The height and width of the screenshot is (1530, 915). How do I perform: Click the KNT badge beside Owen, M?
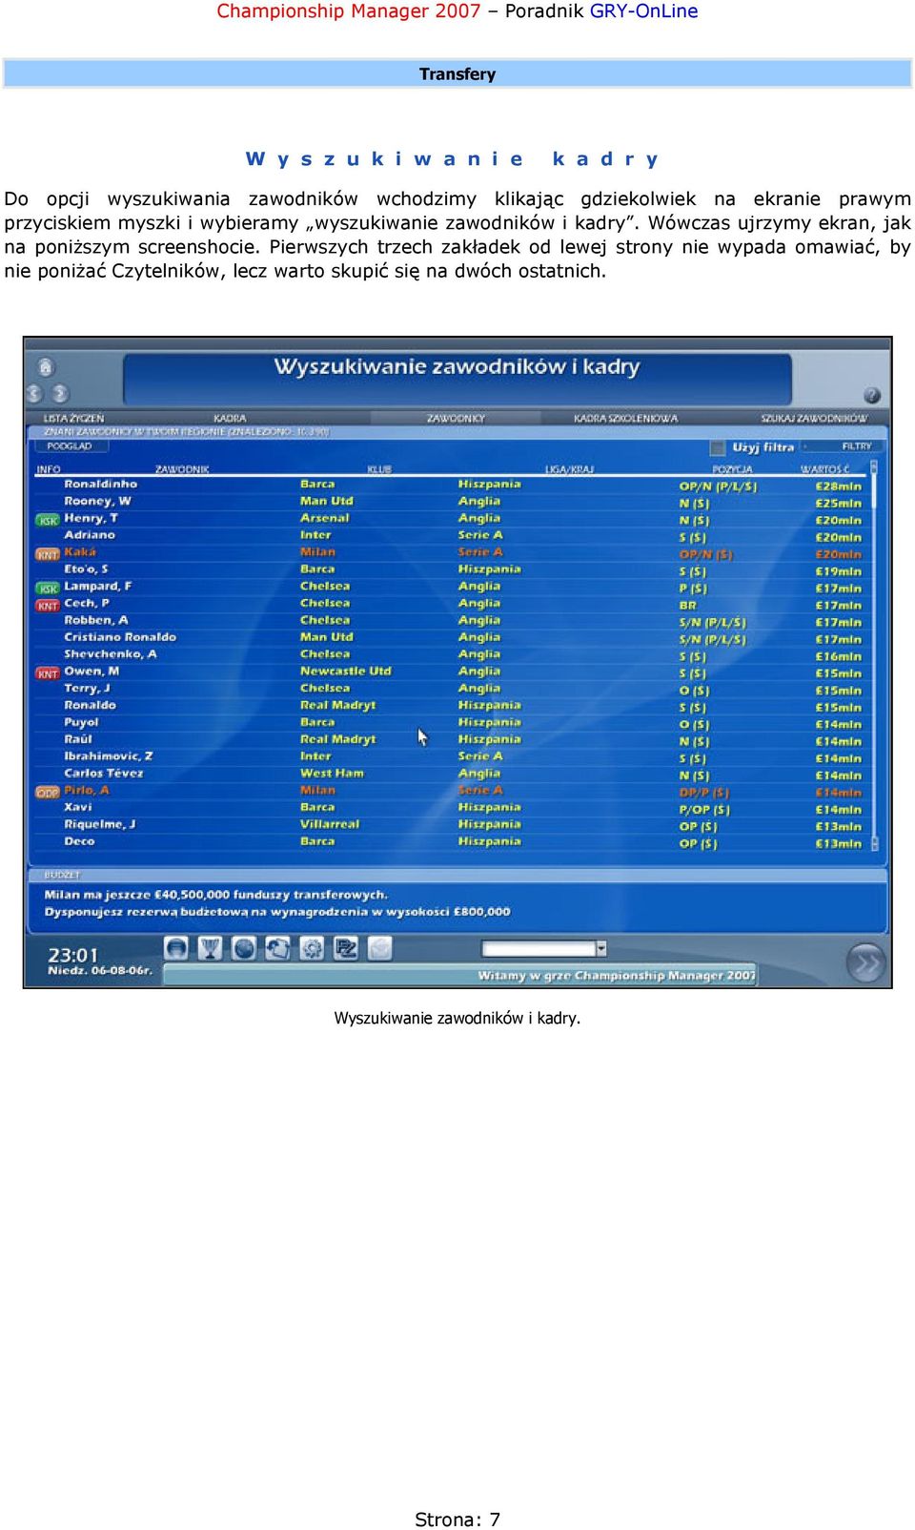click(48, 672)
